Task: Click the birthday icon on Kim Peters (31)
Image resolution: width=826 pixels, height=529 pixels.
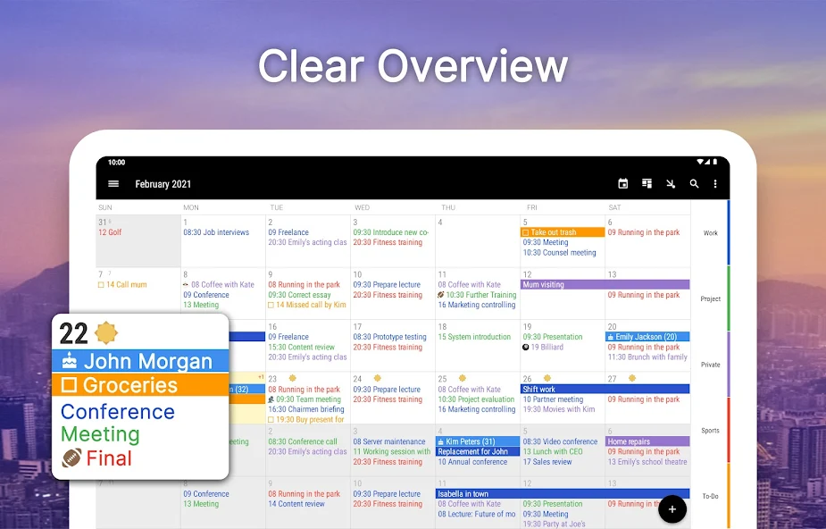Action: (x=440, y=441)
